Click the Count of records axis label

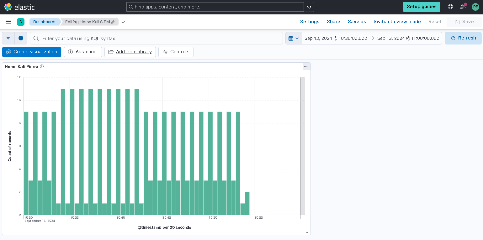pos(10,146)
